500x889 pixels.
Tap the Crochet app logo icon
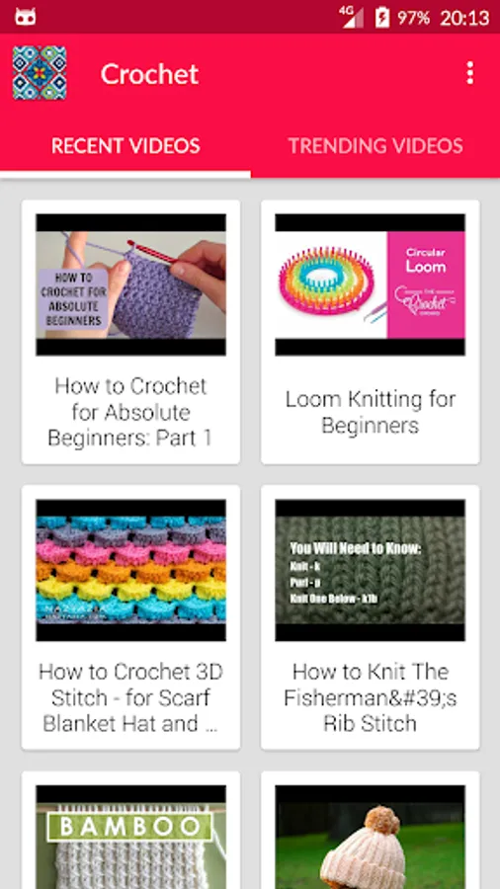pos(40,73)
